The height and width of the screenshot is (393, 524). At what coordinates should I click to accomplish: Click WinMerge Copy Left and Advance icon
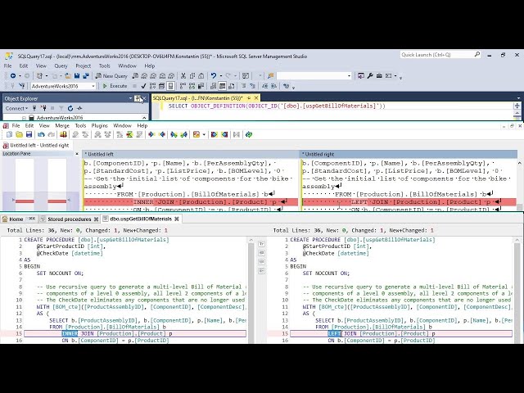click(x=183, y=134)
